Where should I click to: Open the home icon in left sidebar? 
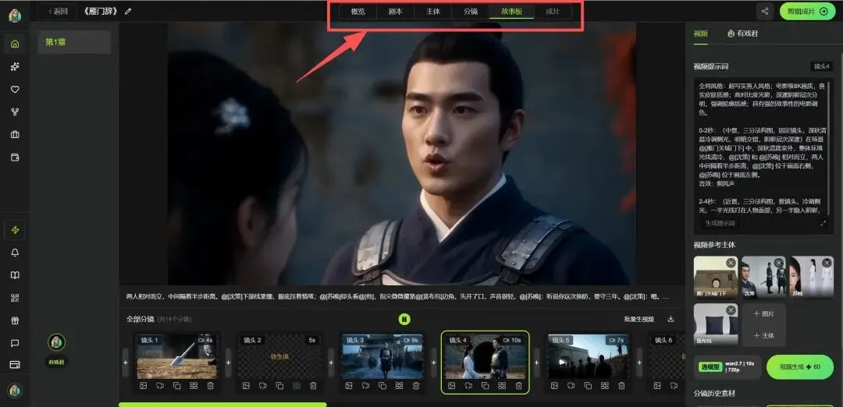(x=15, y=44)
